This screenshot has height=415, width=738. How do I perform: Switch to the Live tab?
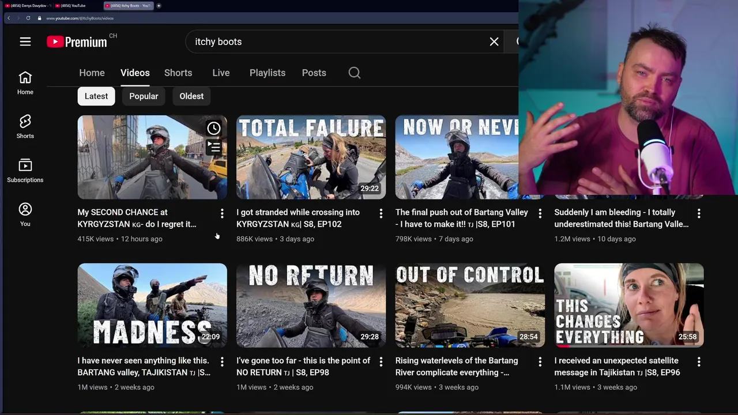(221, 73)
